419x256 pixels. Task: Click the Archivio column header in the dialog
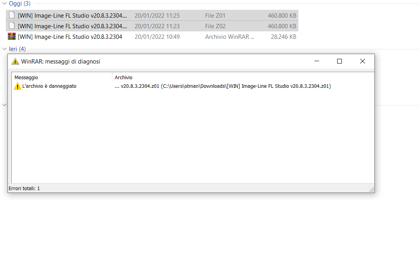[123, 77]
